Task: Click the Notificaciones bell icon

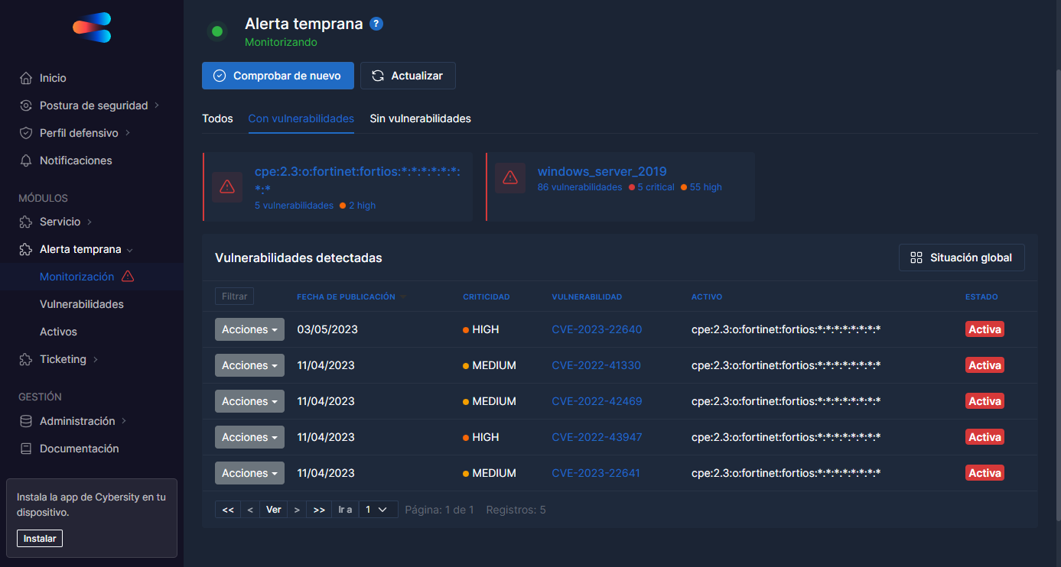Action: pyautogui.click(x=26, y=160)
